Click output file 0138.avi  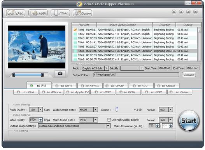[x=182, y=30]
